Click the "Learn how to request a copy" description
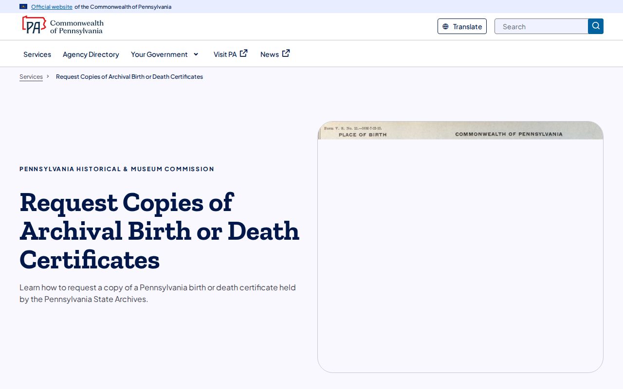 (x=158, y=293)
